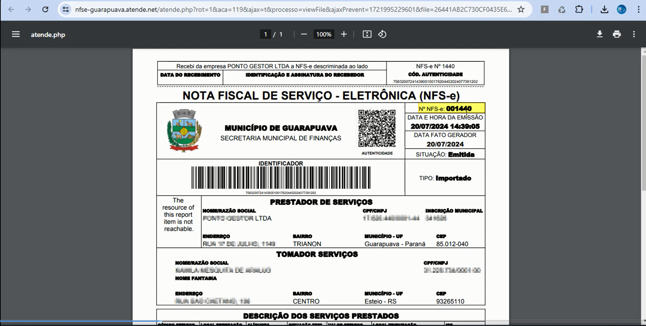Open the F extension icon

click(544, 10)
